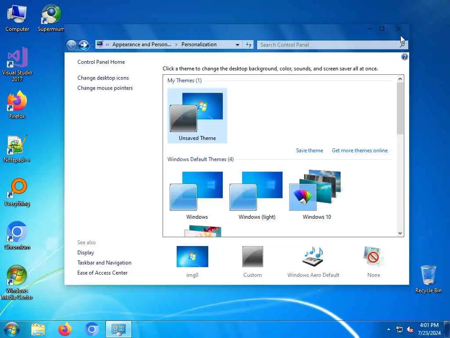450x338 pixels.
Task: Click the Control Panel address bar icon
Action: pos(100,44)
